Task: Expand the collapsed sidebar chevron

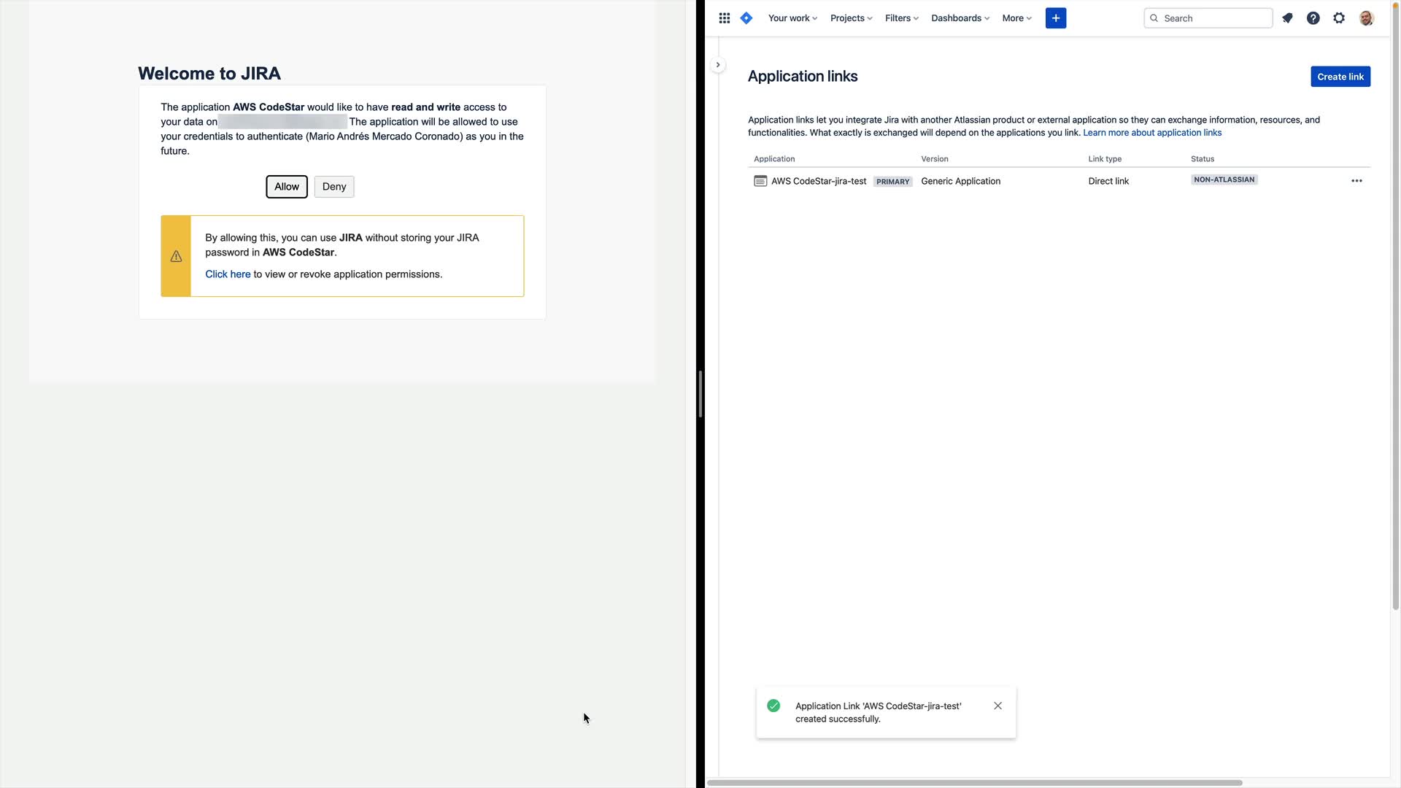Action: 718,65
